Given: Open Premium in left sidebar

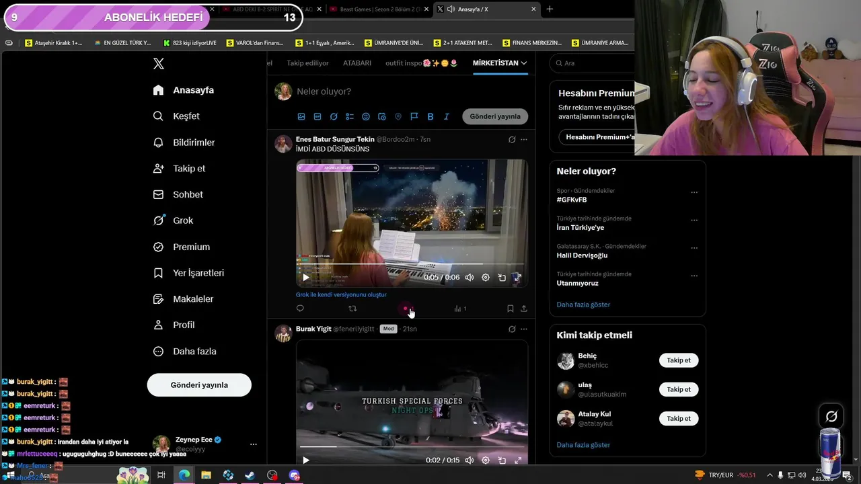Looking at the screenshot, I should [x=181, y=247].
